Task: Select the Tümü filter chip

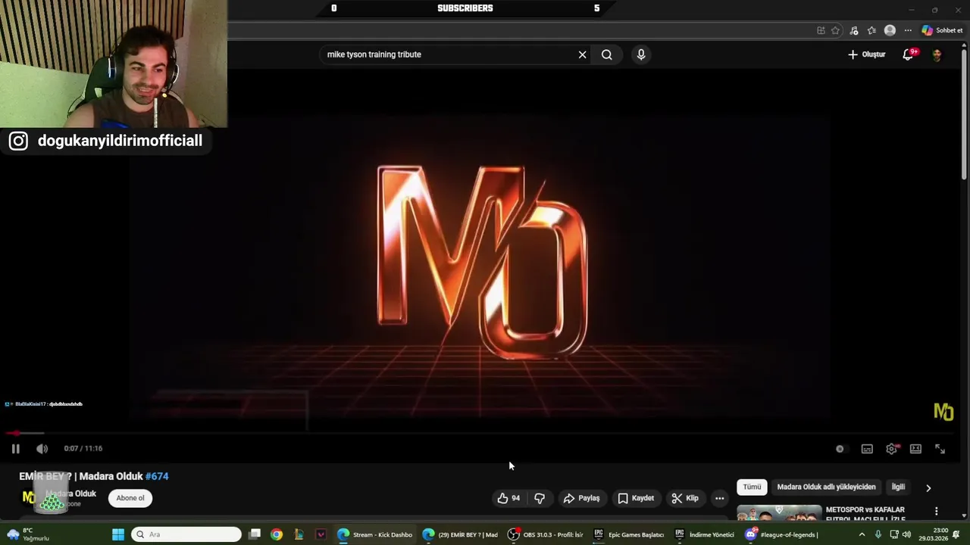Action: click(752, 487)
